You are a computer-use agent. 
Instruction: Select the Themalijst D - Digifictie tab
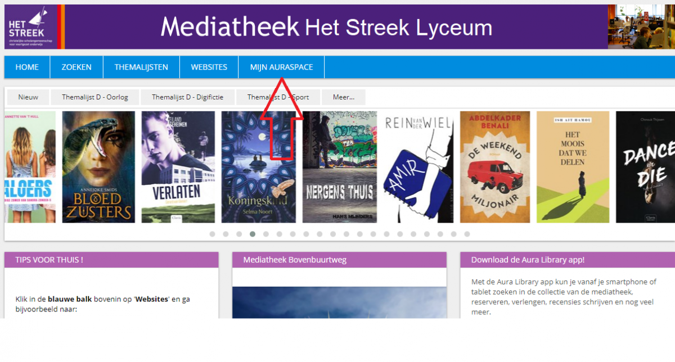click(x=187, y=97)
